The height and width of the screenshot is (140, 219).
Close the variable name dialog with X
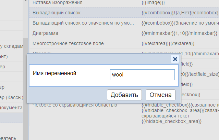tap(175, 59)
